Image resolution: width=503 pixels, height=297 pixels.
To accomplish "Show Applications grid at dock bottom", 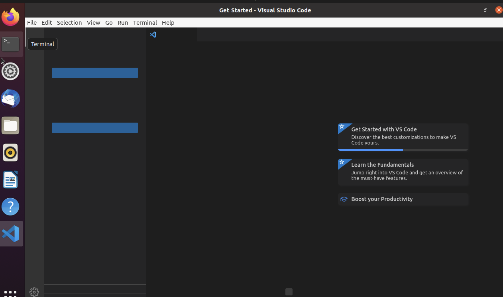I will point(10,293).
